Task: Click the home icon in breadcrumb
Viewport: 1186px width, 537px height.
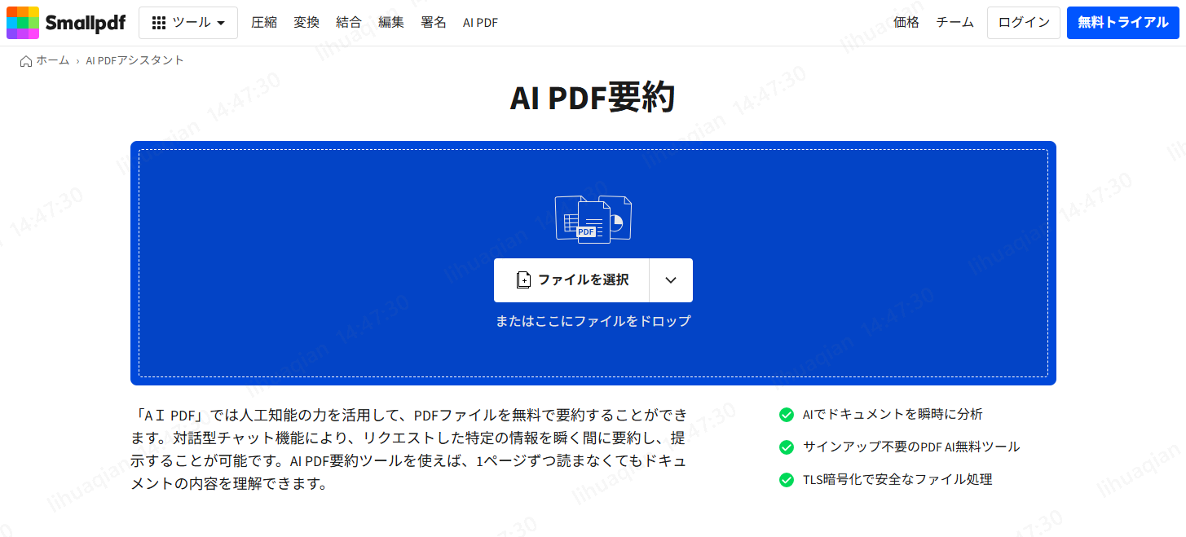Action: 26,61
